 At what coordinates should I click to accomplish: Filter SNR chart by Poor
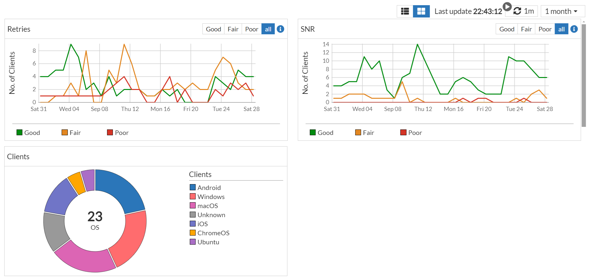pos(545,29)
